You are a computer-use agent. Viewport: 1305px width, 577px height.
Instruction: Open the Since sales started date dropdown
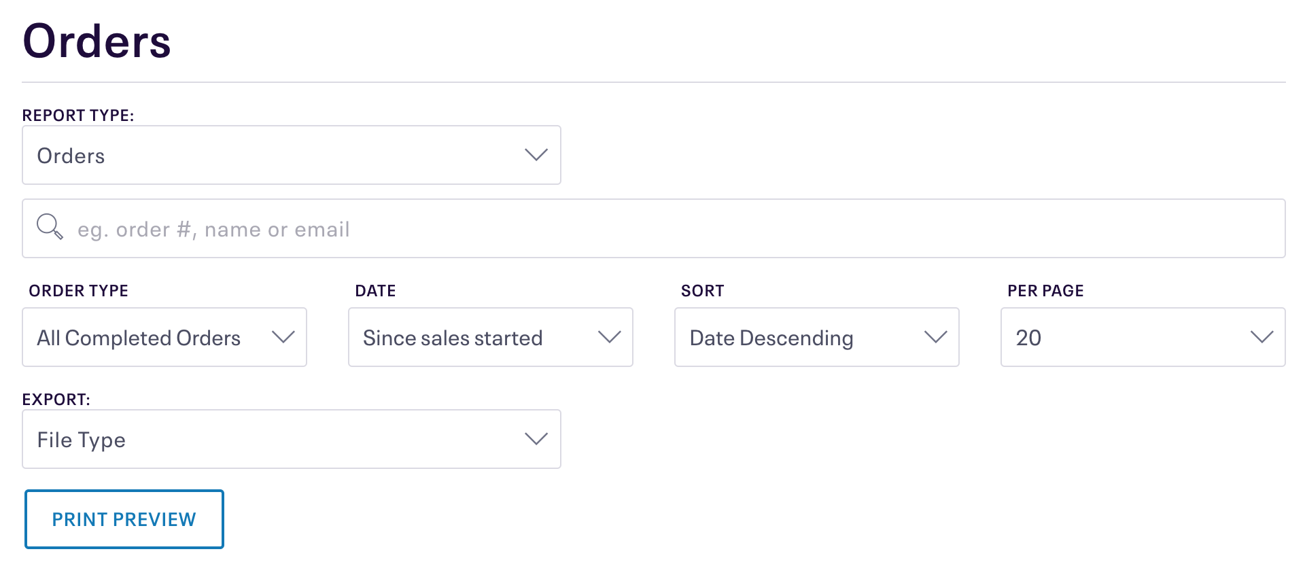click(491, 337)
